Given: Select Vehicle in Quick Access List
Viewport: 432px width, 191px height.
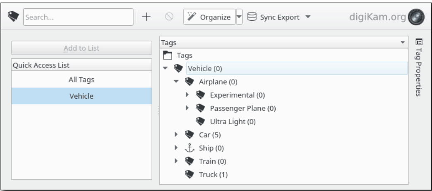Looking at the screenshot, I should coord(81,96).
